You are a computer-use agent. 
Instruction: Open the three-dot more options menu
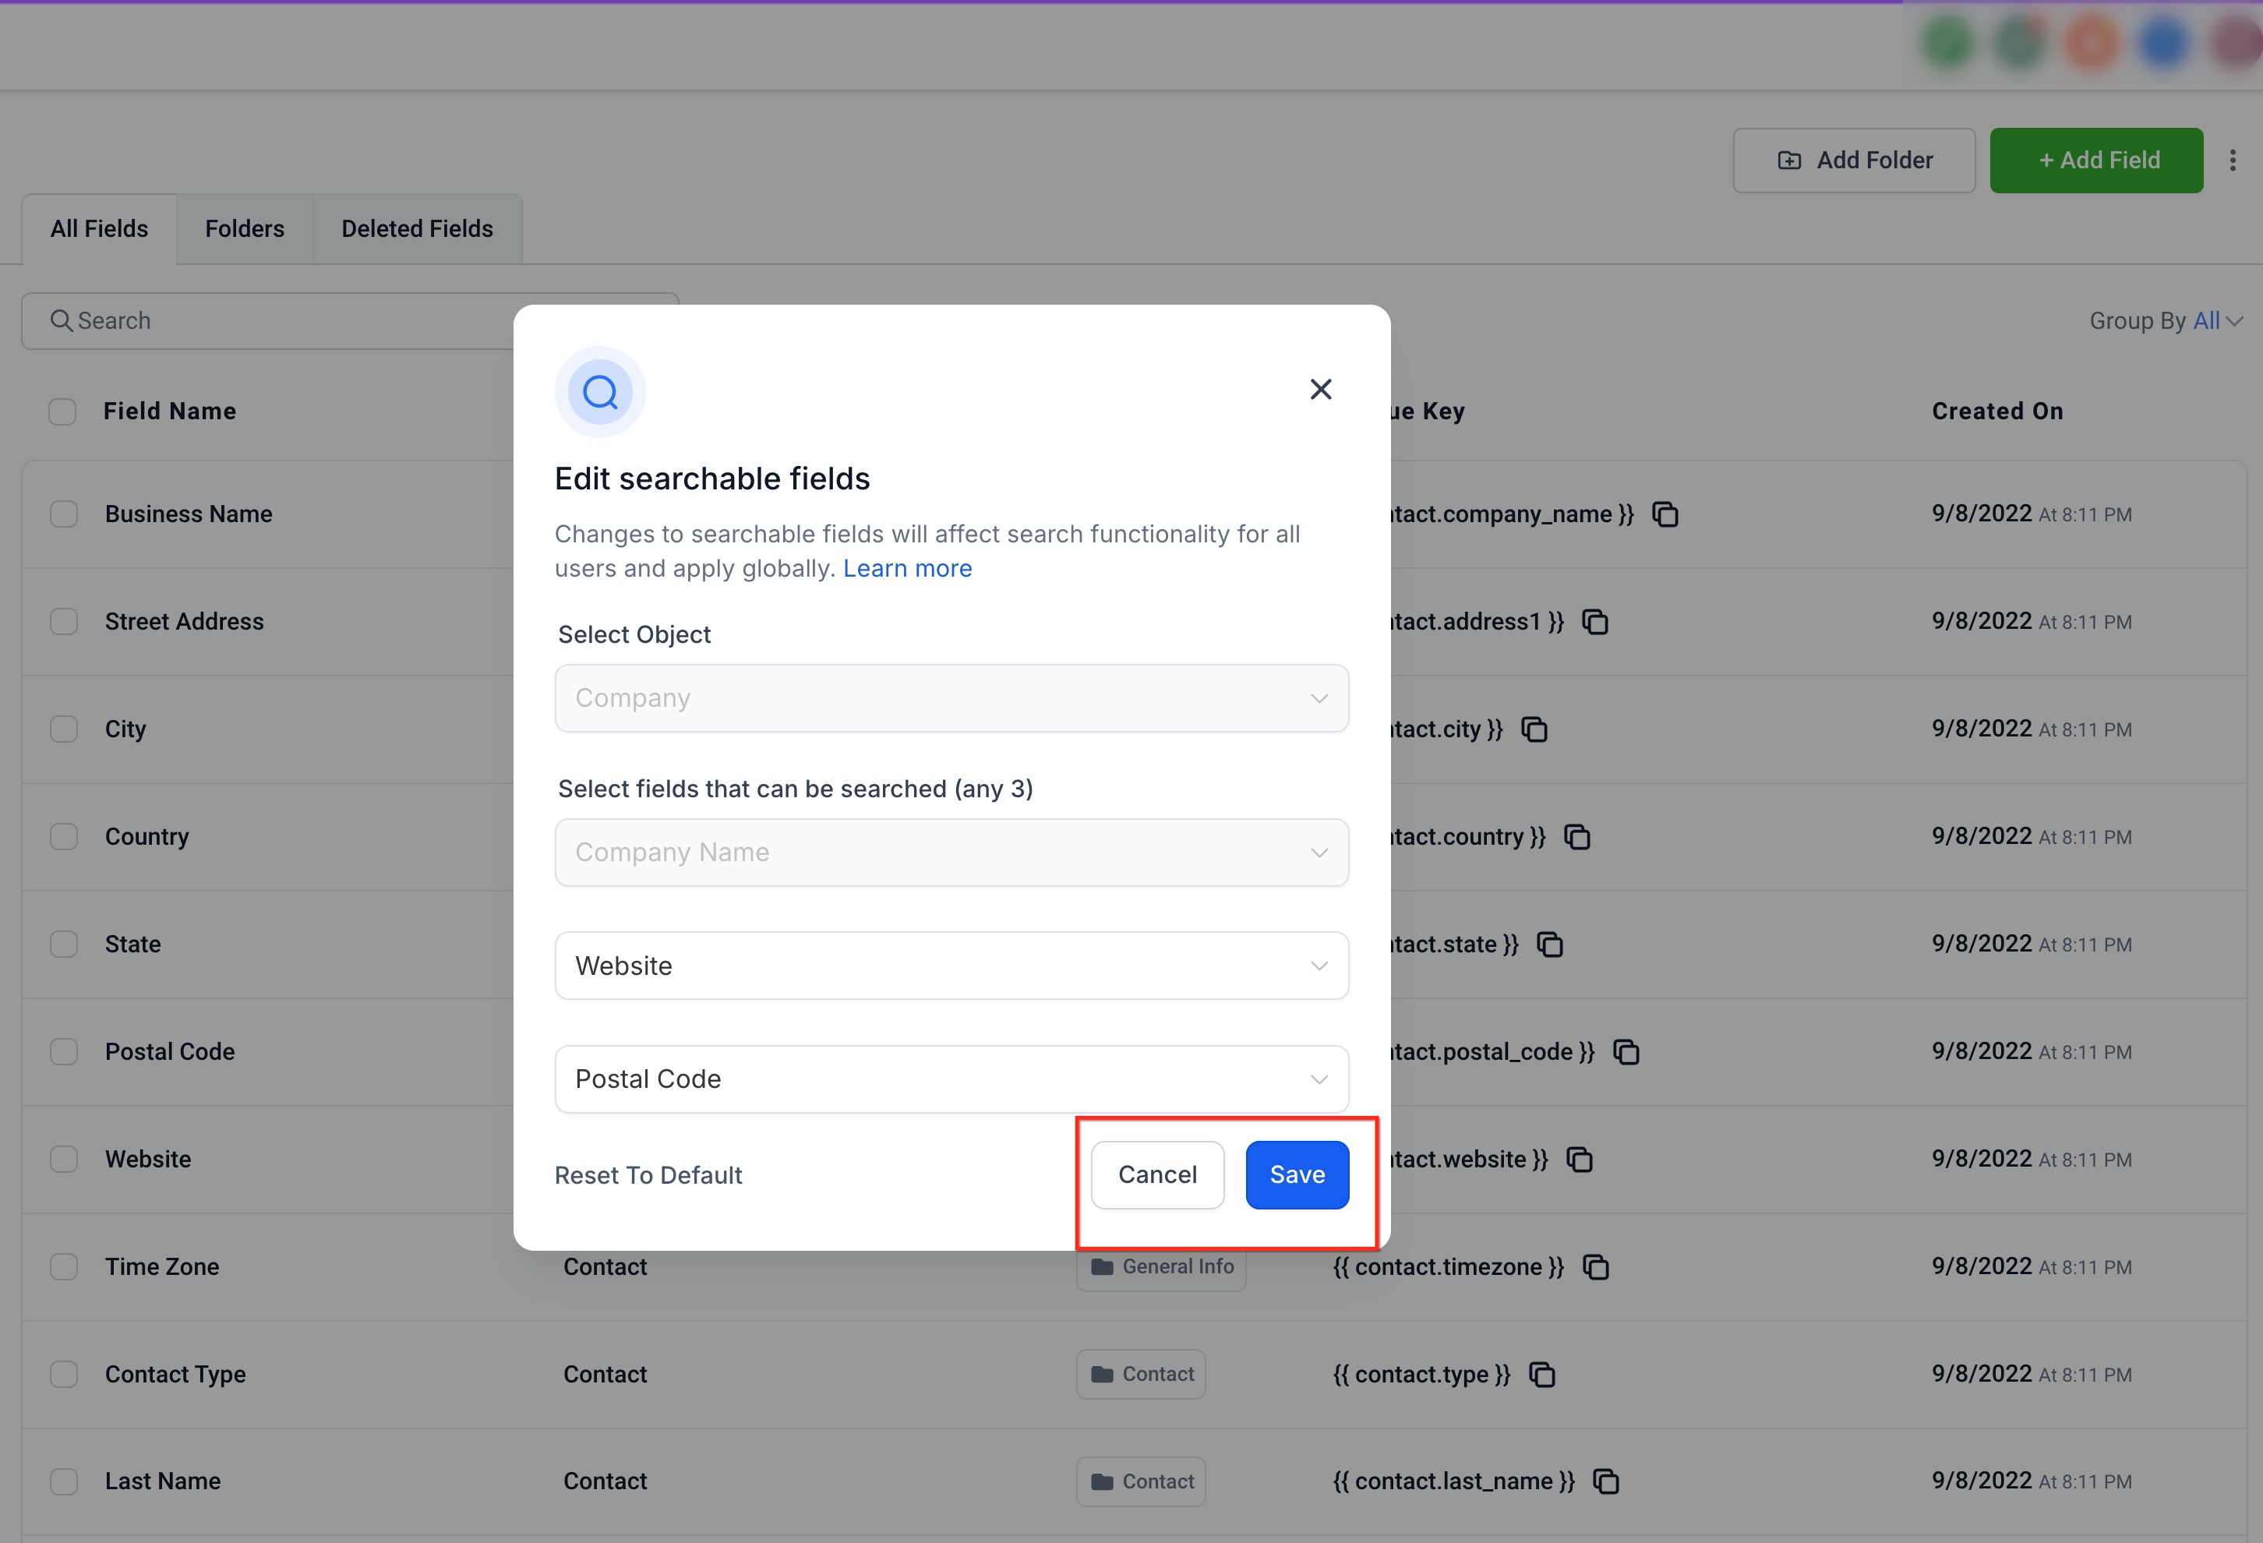click(2232, 160)
